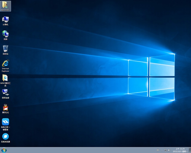Select the Administrator folder icon
The width and height of the screenshot is (191, 153).
(5, 5)
